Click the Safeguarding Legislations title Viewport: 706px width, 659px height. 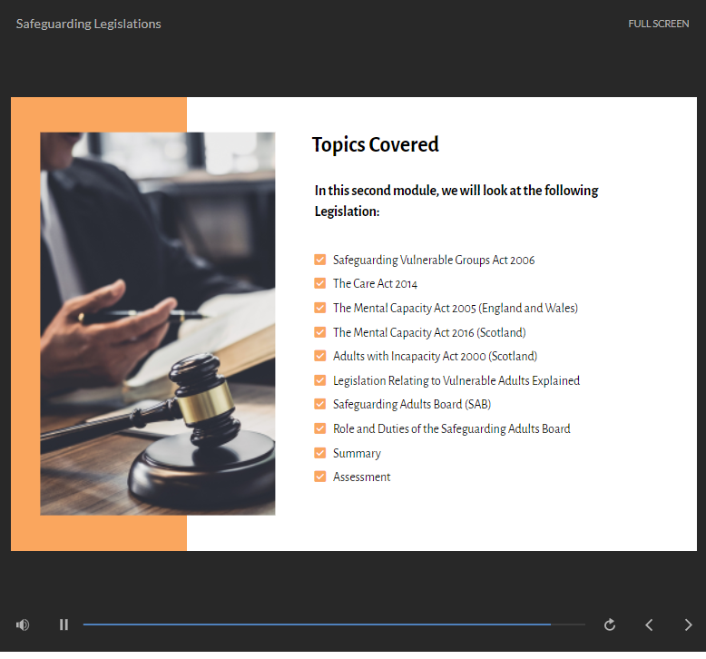coord(89,24)
